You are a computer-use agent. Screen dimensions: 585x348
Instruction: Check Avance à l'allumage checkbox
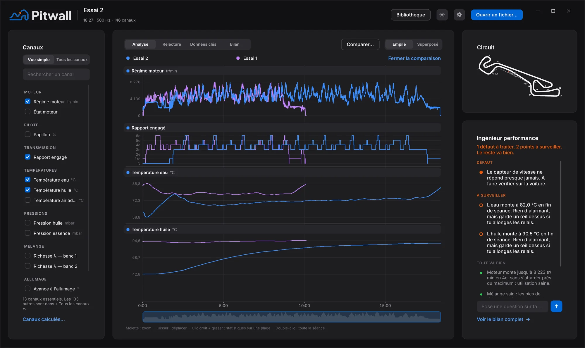[x=27, y=289]
